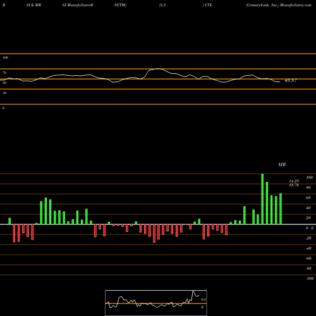Click the RSI line peak touching the 70 level
316x316 pixels.
pyautogui.click(x=157, y=69)
